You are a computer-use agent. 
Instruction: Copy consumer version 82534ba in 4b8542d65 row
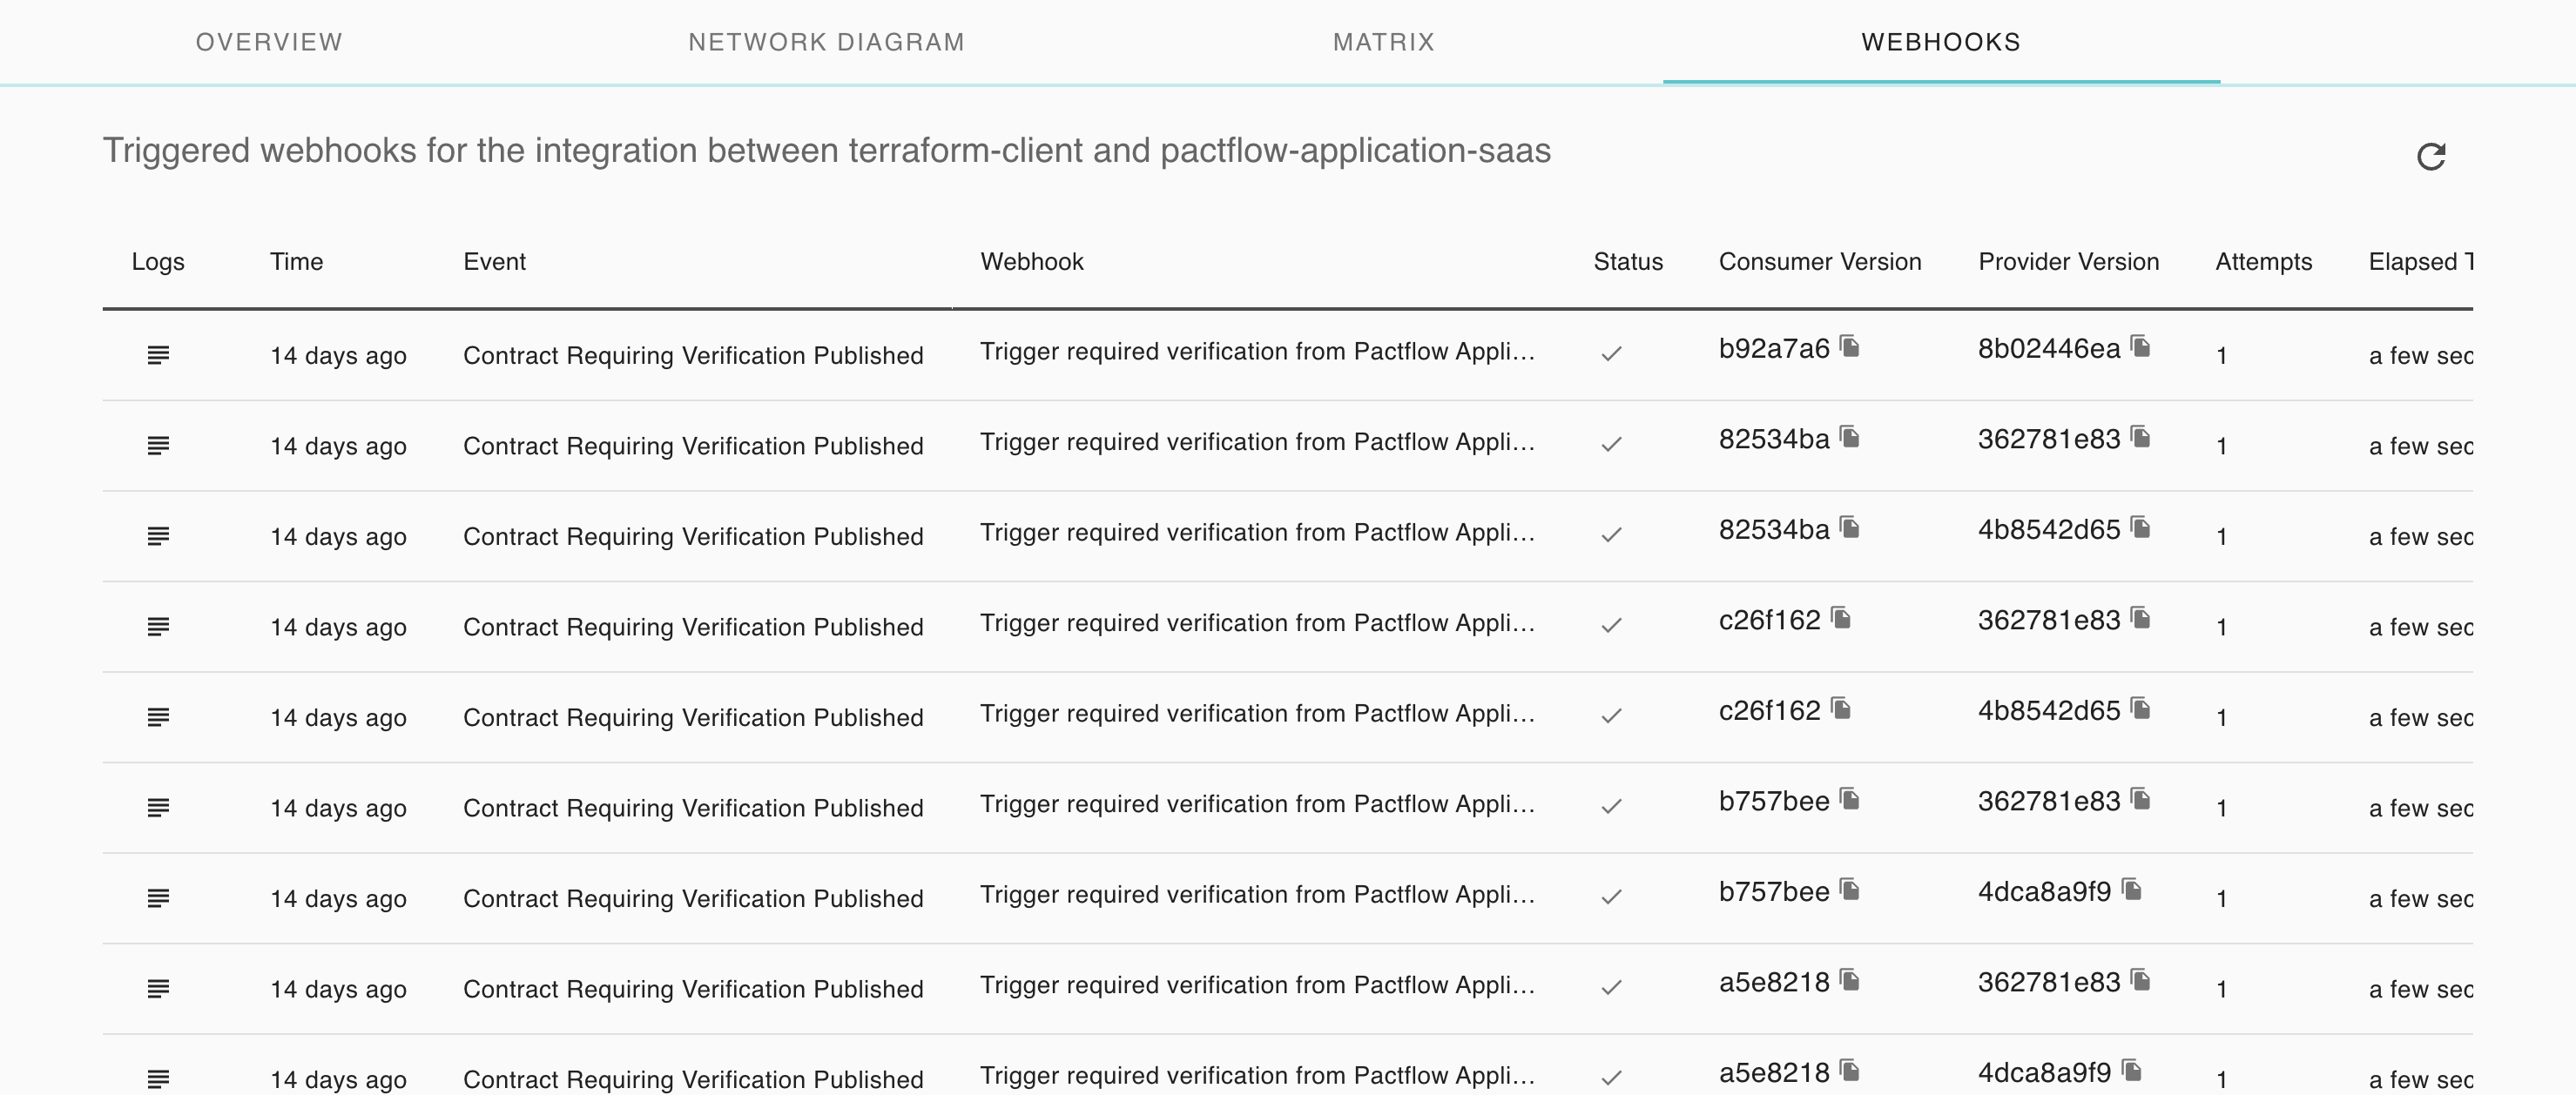pos(1850,527)
